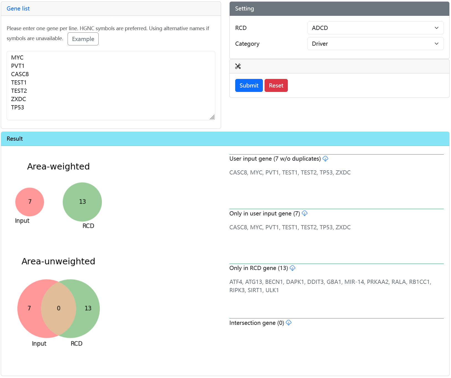This screenshot has width=451, height=378.
Task: Download the only in RCD gene list
Action: coord(293,268)
